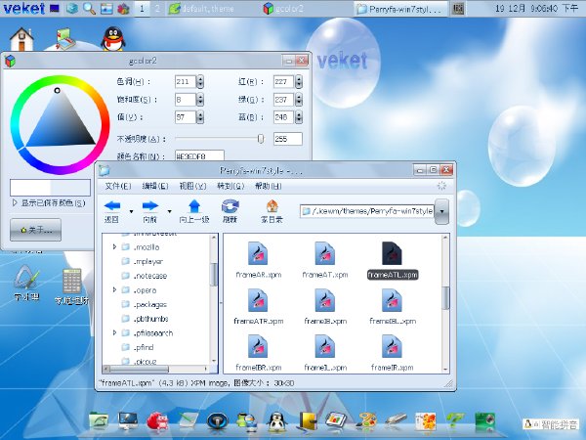This screenshot has width=586, height=440.
Task: Open the 文件(F) menu
Action: pos(118,186)
